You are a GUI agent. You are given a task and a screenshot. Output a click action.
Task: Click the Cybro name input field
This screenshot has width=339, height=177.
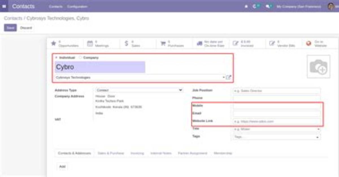100,67
